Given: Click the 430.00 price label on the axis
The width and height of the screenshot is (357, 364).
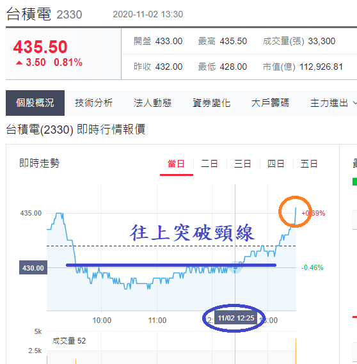Looking at the screenshot, I should [33, 267].
